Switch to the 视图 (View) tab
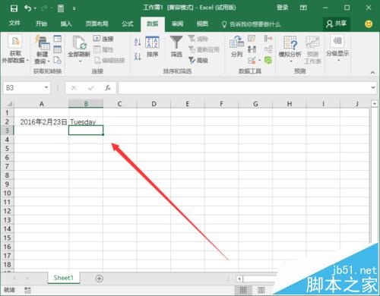 [202, 24]
